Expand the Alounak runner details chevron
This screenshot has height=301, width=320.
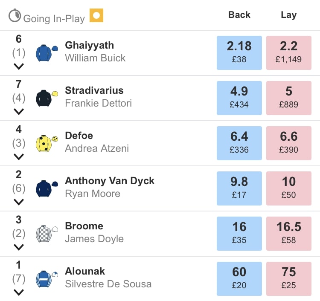click(18, 292)
